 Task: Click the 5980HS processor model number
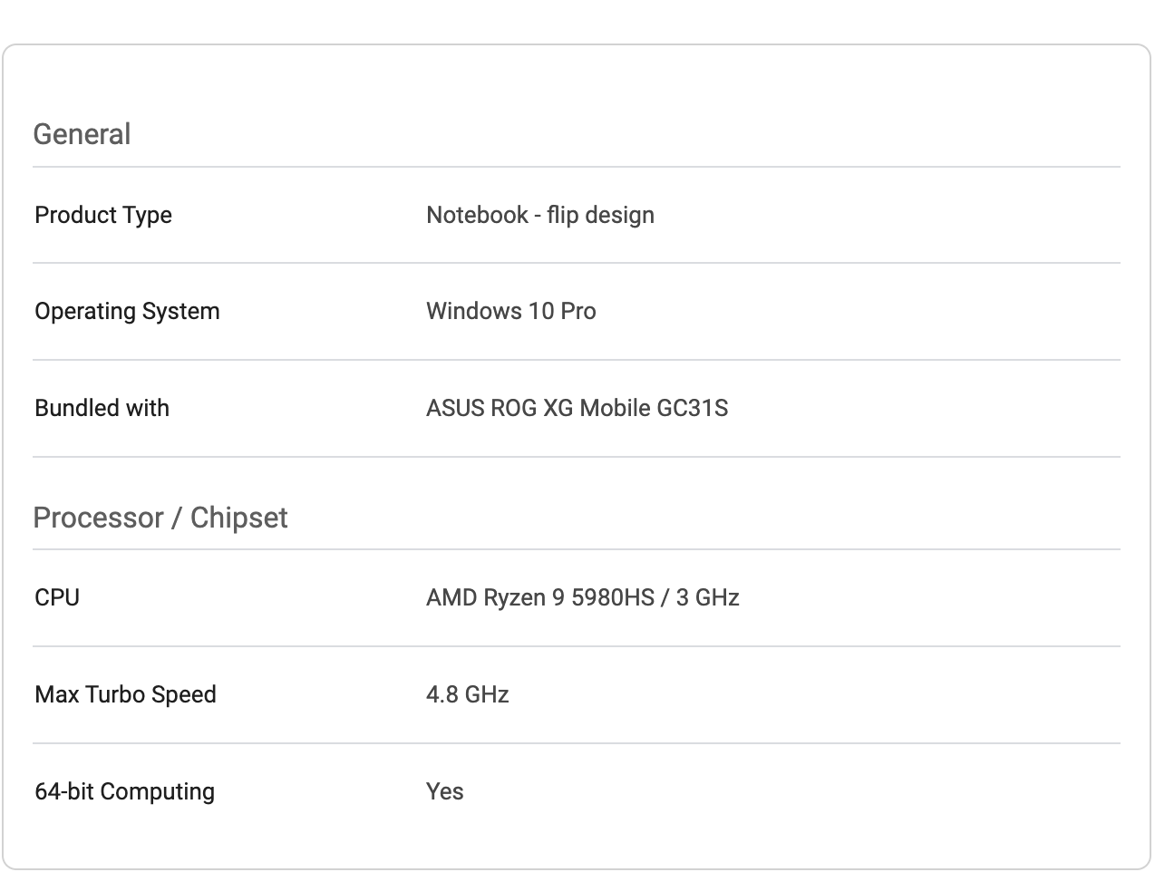613,597
